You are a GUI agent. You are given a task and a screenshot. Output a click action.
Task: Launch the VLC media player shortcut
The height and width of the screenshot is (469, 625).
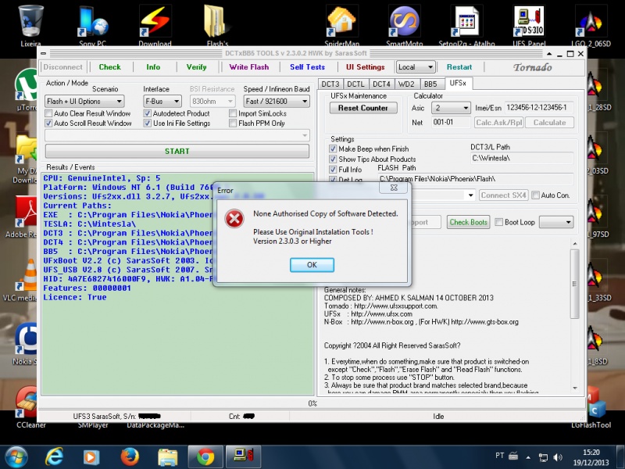[26, 277]
